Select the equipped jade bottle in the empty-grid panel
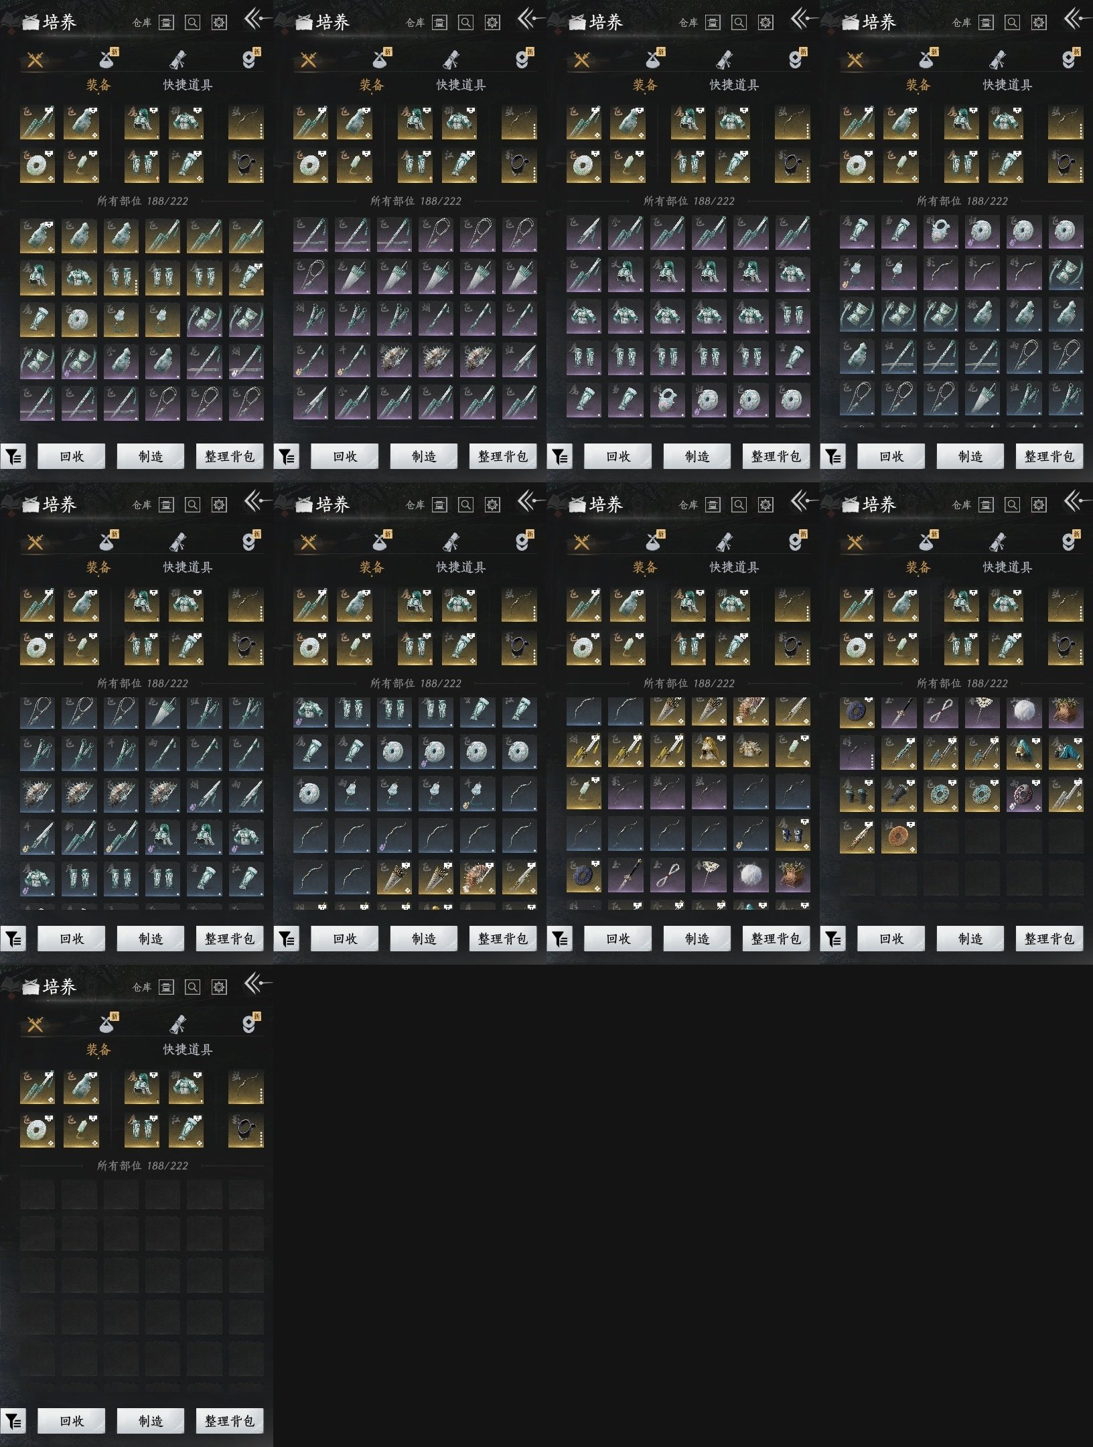The height and width of the screenshot is (1447, 1093). pos(81,1087)
